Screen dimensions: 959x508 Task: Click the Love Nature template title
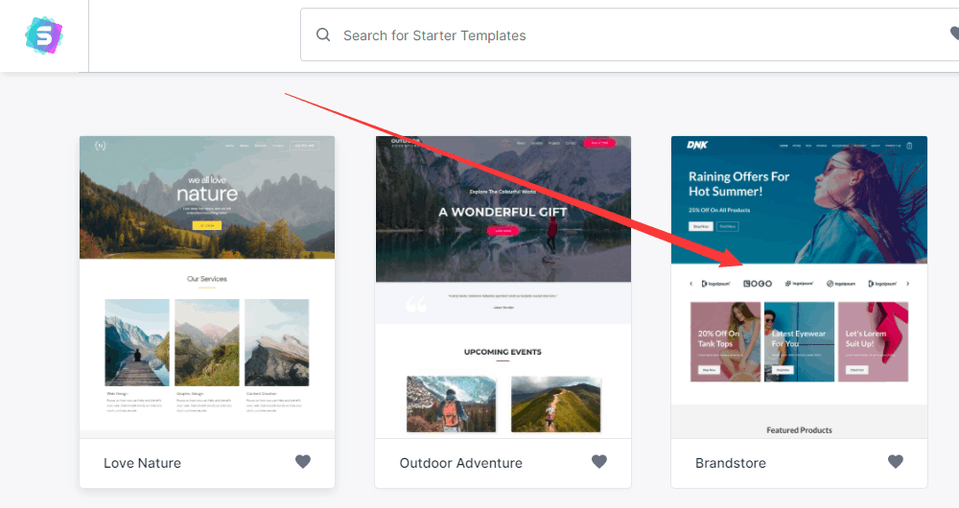142,463
